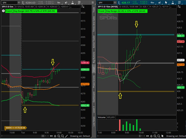
Task: Open the Phase Scores sidebar tab
Action: 94,82
